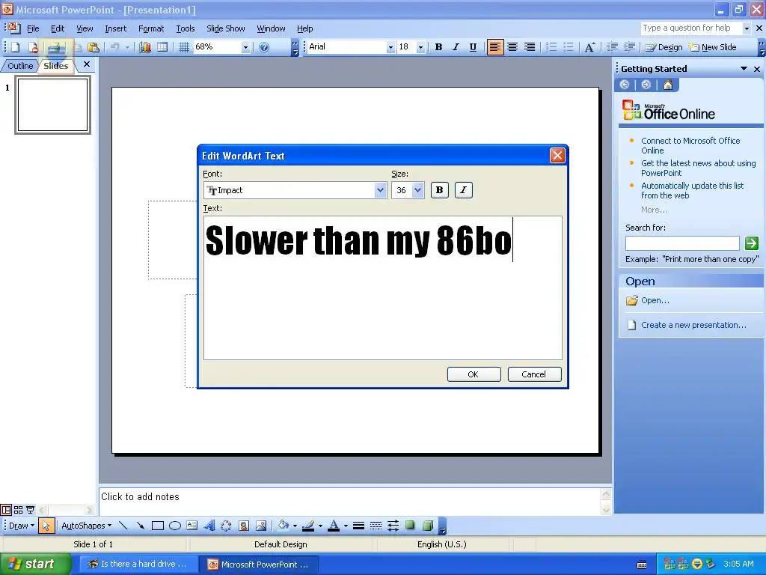Click the Insert Clip Art icon
Screen dimensions: 766x575
243,526
